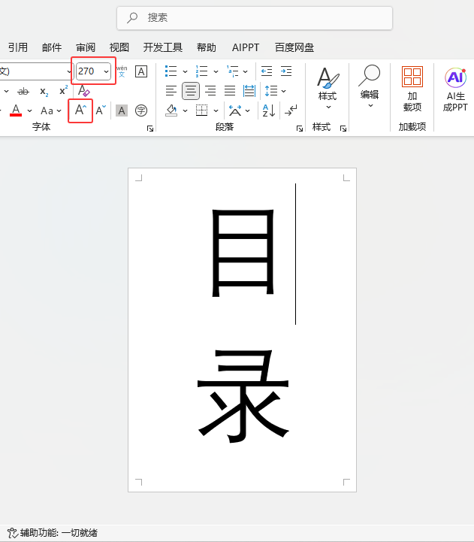The image size is (474, 542).
Task: Open the change case dropdown arrow
Action: pos(59,111)
